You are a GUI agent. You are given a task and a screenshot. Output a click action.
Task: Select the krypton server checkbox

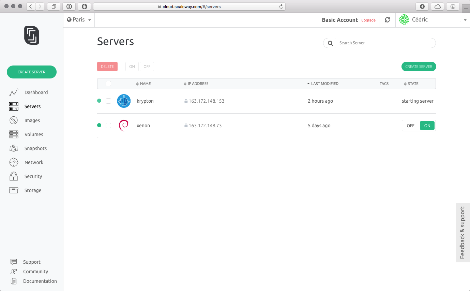click(x=108, y=101)
